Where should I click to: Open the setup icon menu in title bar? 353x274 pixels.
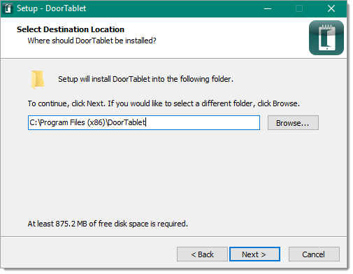point(8,8)
